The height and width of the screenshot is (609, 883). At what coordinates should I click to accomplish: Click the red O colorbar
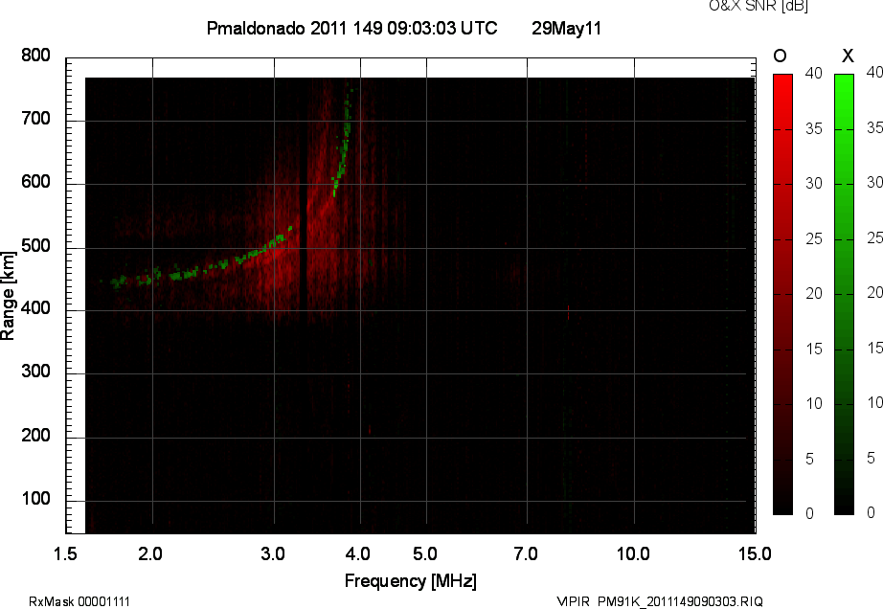pos(782,294)
